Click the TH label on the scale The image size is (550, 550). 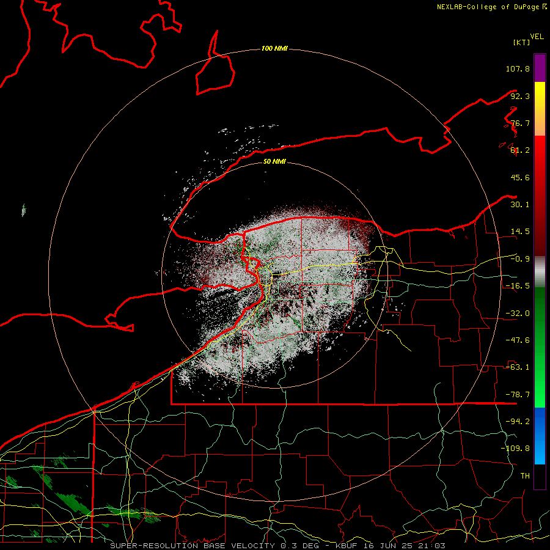525,476
